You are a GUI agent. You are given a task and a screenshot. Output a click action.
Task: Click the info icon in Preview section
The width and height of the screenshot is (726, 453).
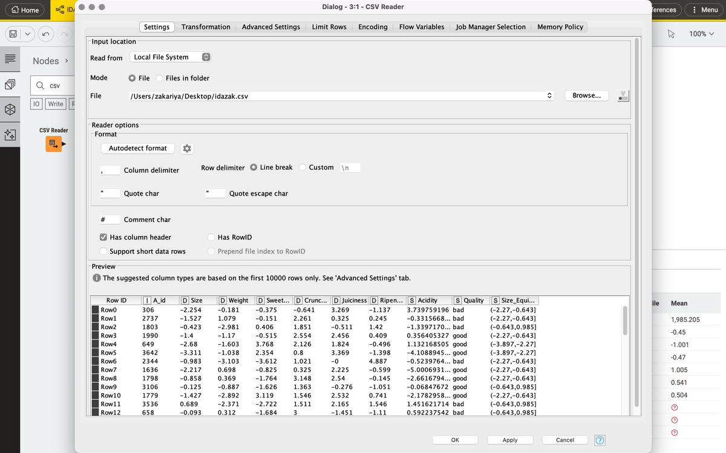coord(96,278)
